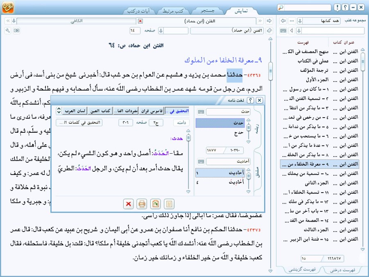Print dictionary entry using printer icon
369x277 pixels.
(142, 204)
